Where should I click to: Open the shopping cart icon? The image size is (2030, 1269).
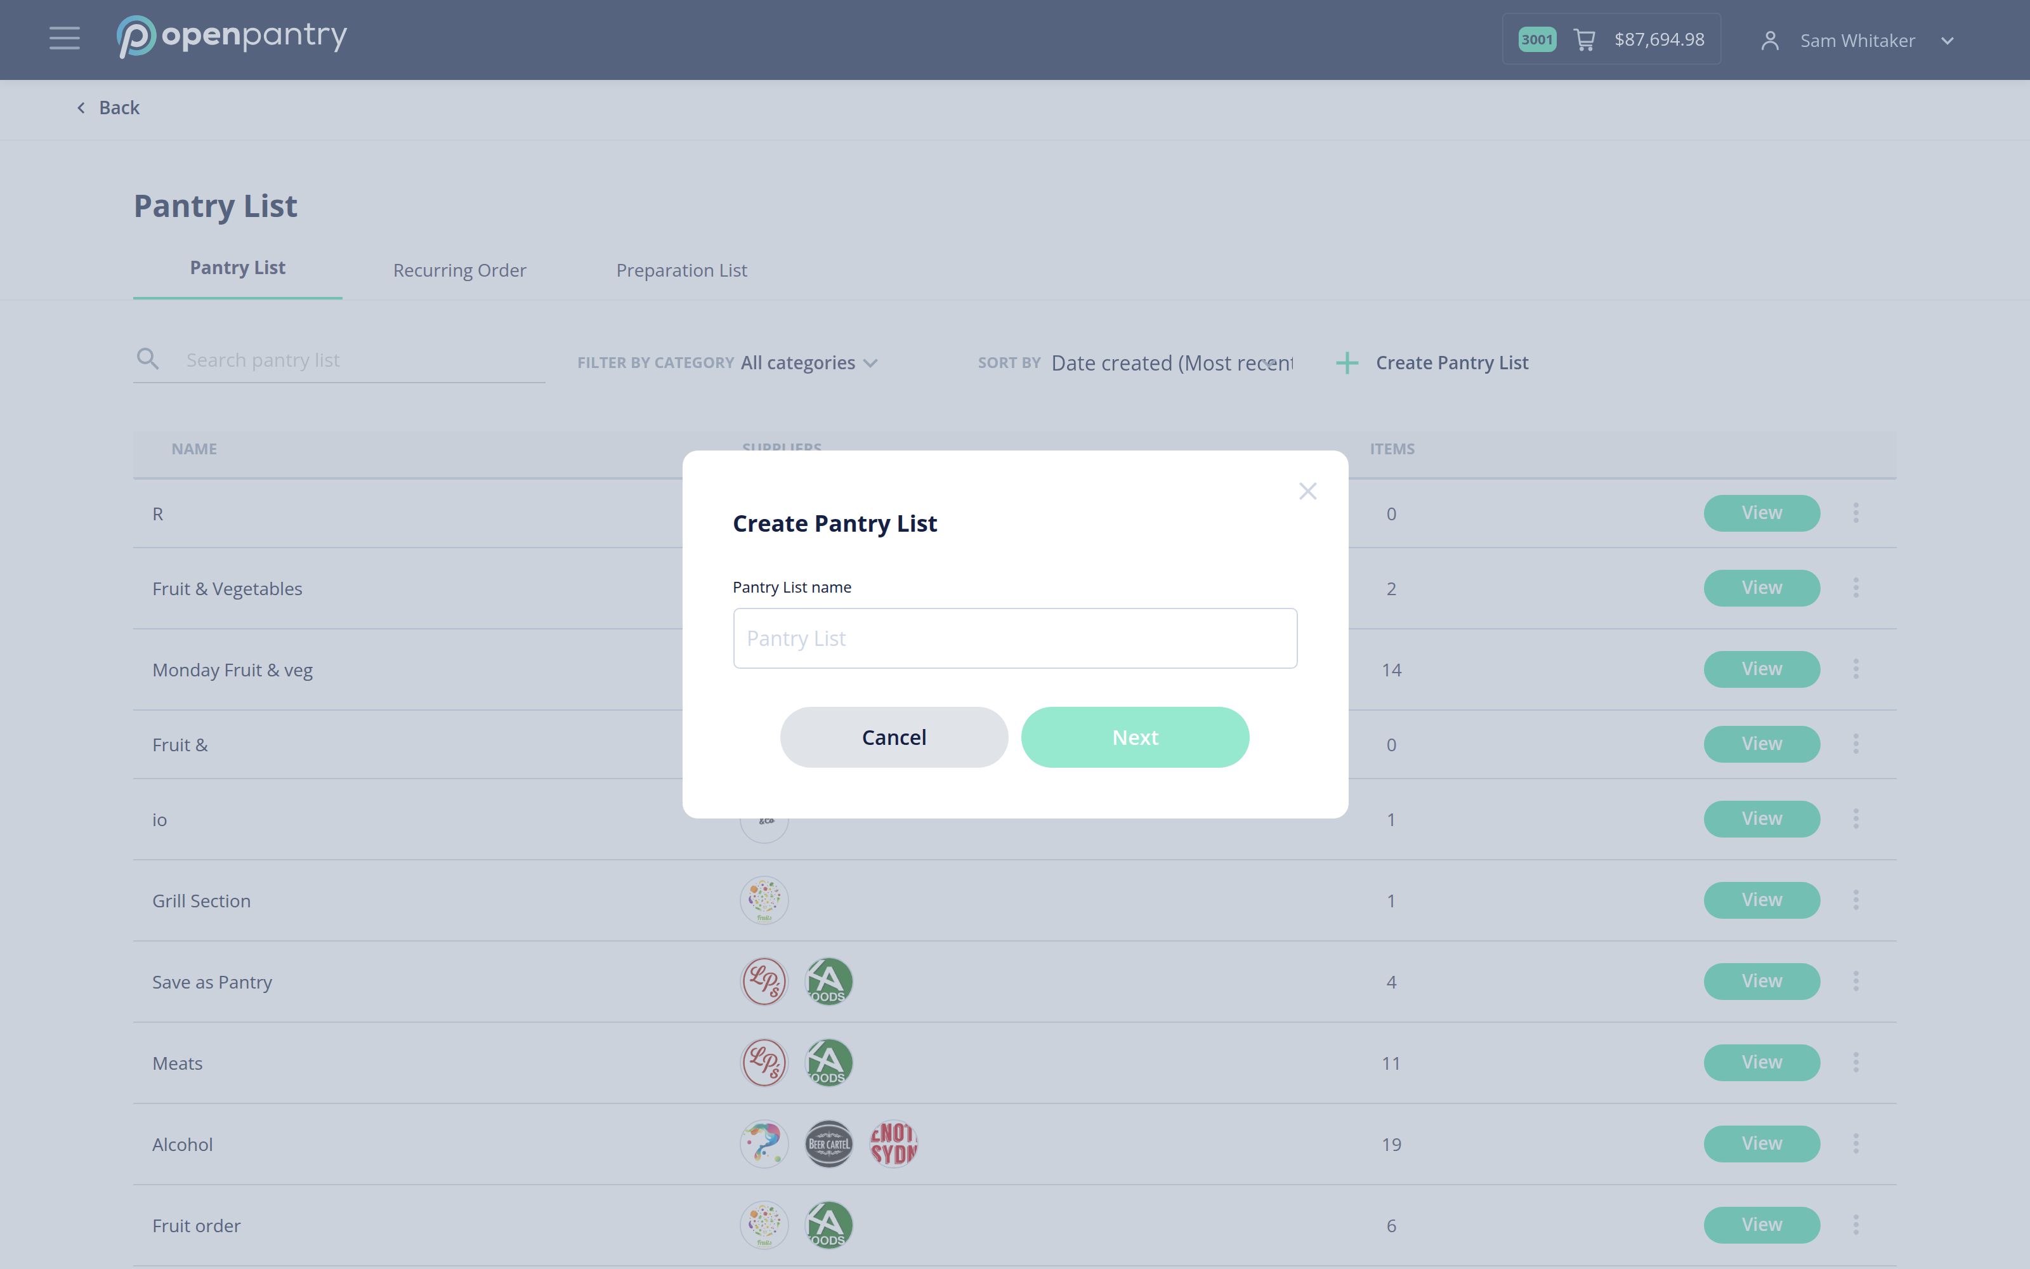[x=1585, y=39]
